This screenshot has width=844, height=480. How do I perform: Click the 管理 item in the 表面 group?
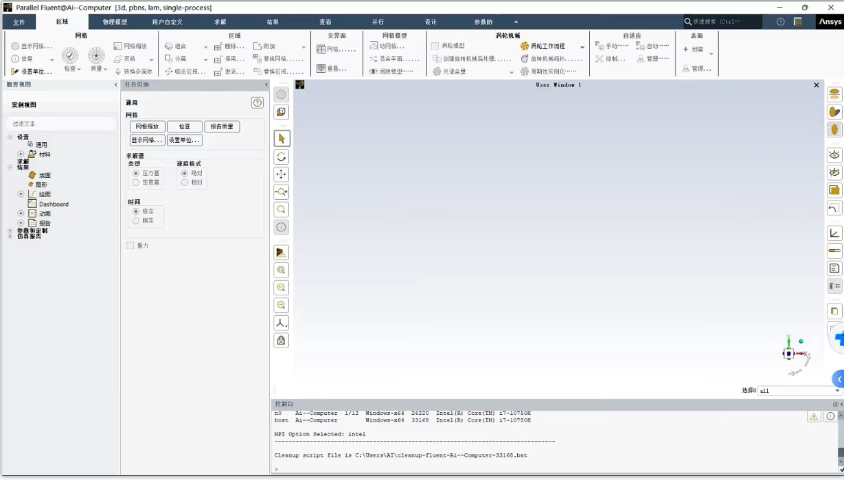pos(697,69)
